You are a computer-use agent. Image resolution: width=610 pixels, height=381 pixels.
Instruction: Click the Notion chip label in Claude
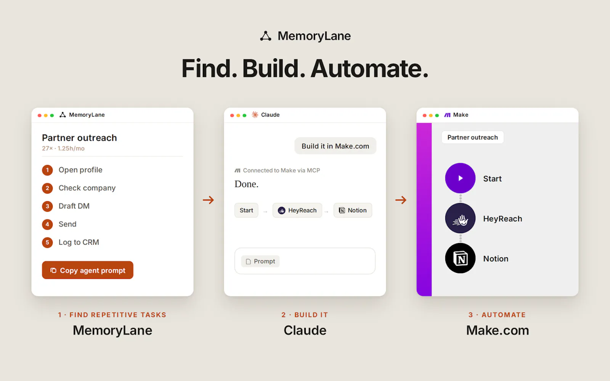click(357, 210)
